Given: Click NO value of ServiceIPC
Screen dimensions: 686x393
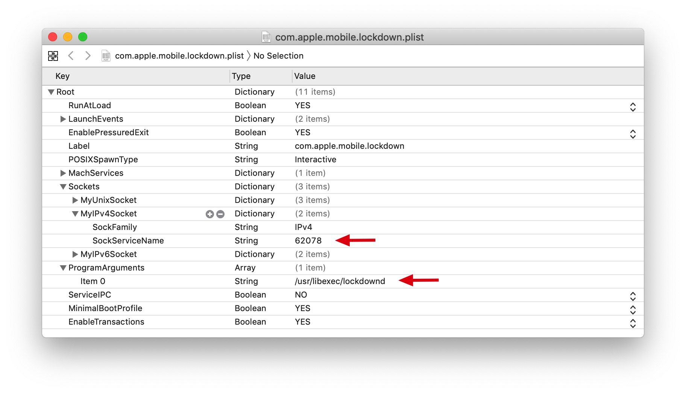Looking at the screenshot, I should 301,295.
